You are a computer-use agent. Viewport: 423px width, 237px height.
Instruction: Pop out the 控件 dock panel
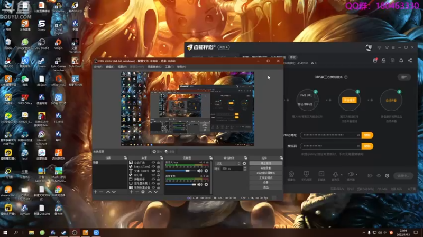(x=281, y=158)
